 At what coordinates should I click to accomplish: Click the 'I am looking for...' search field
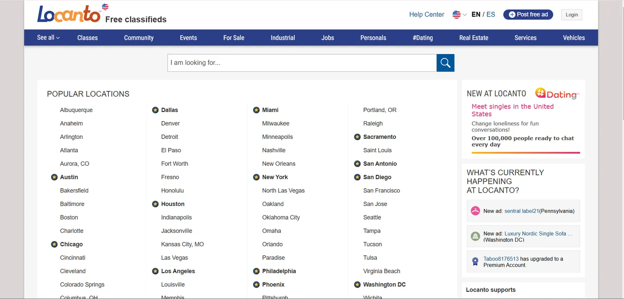coord(302,63)
